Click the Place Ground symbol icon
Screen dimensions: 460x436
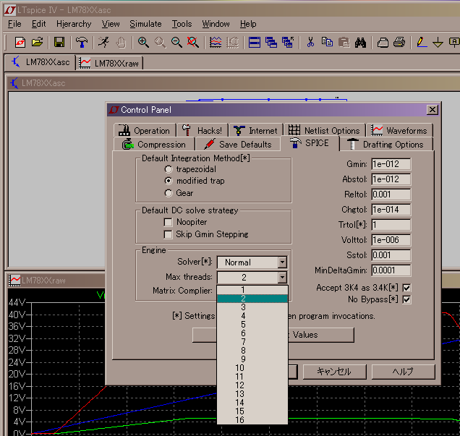(x=438, y=43)
